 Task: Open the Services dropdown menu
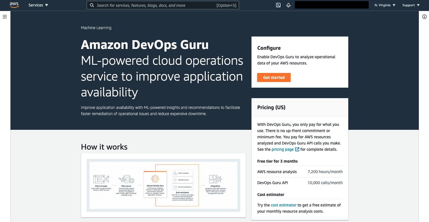pyautogui.click(x=38, y=5)
